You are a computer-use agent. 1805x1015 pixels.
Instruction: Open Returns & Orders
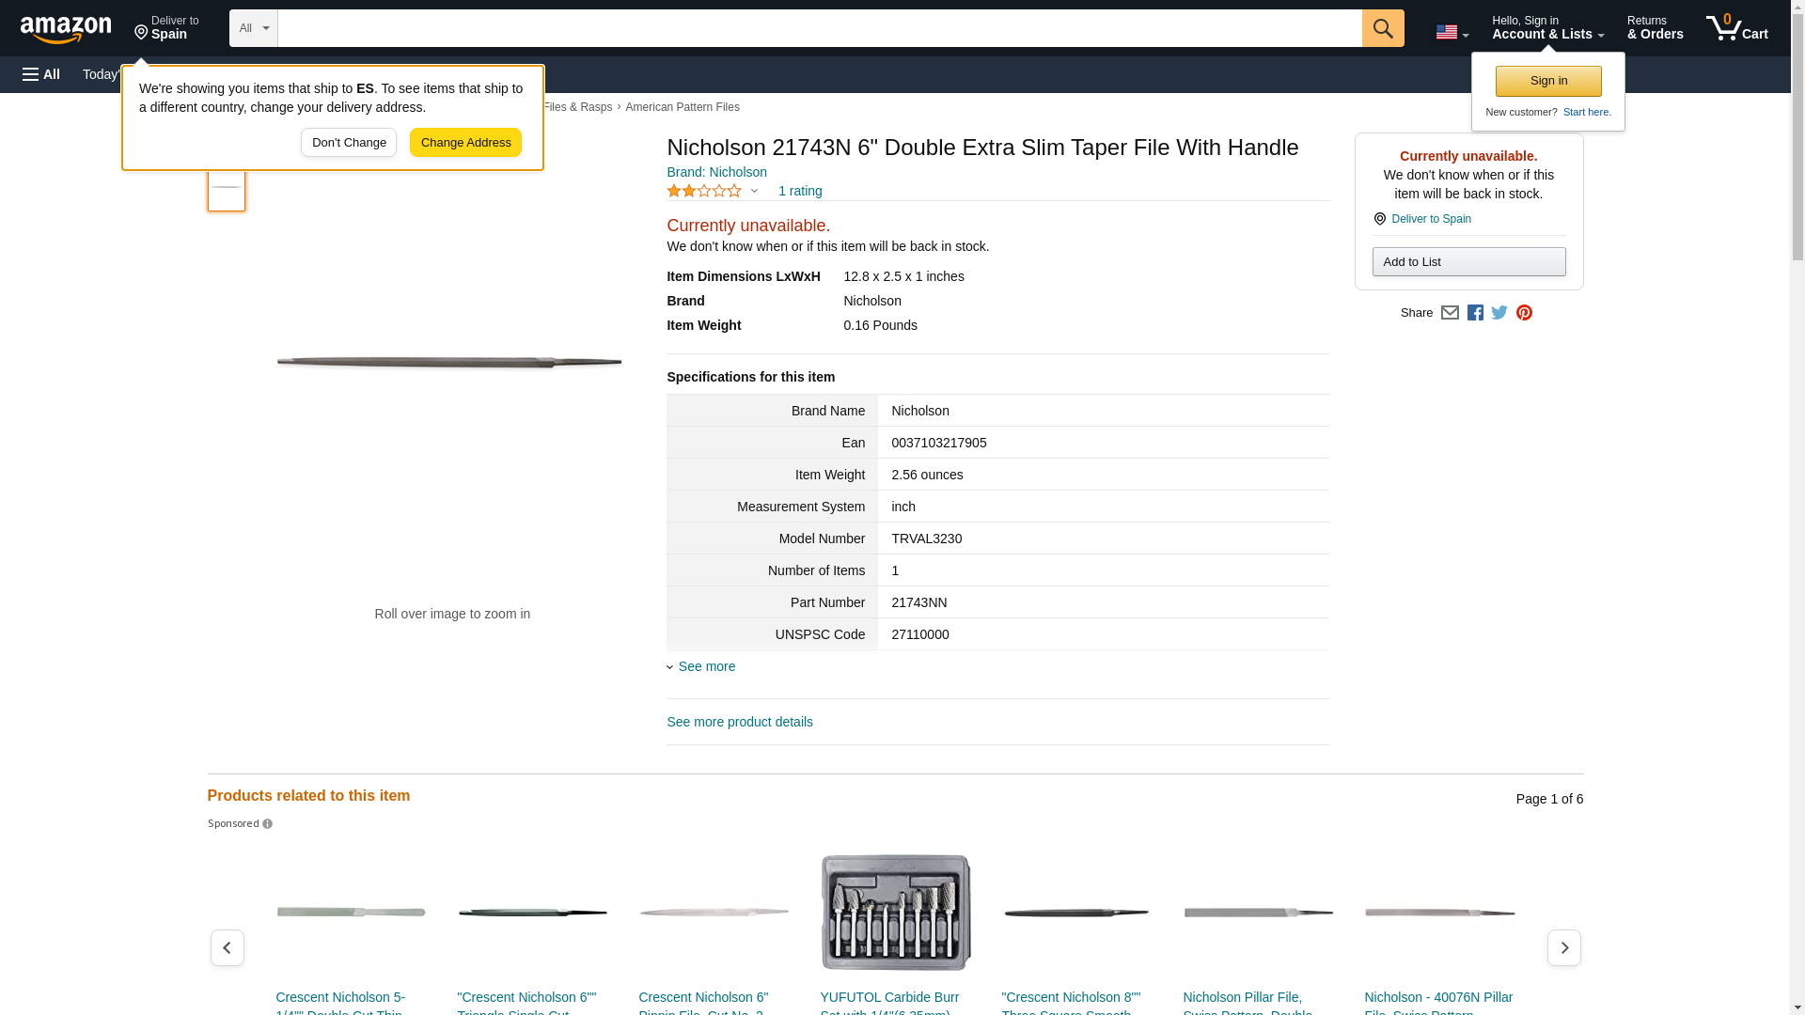click(x=1655, y=28)
